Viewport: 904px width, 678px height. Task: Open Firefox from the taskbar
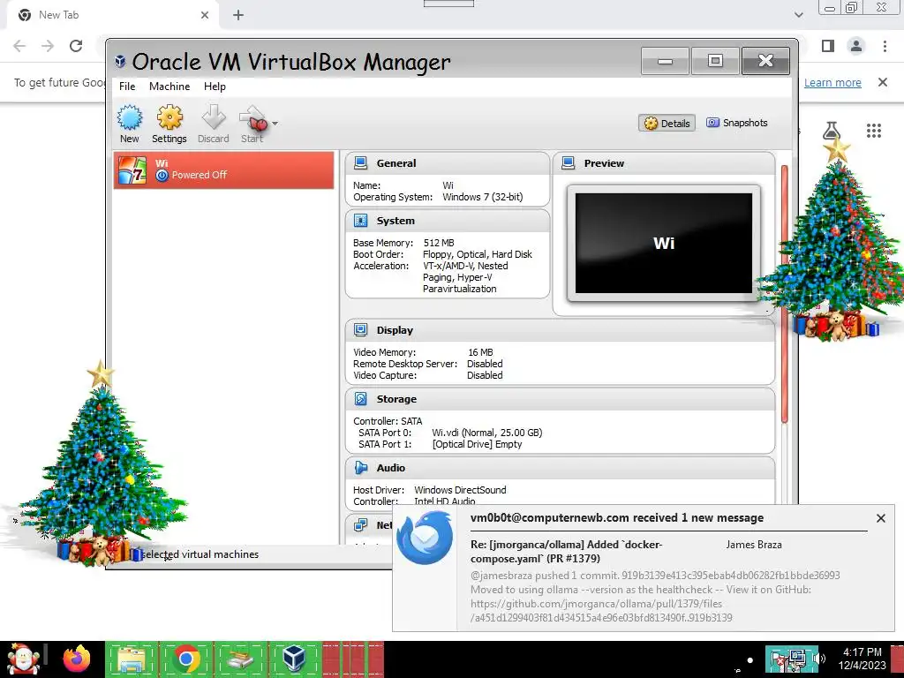click(x=77, y=659)
